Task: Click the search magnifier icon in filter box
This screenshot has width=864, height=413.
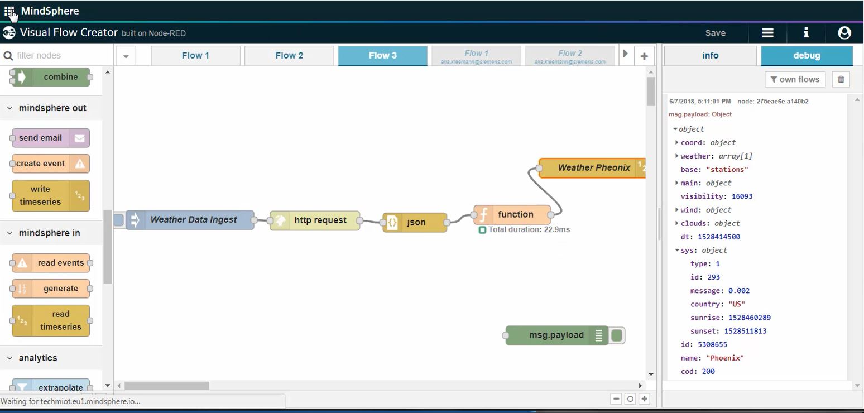Action: click(x=8, y=55)
